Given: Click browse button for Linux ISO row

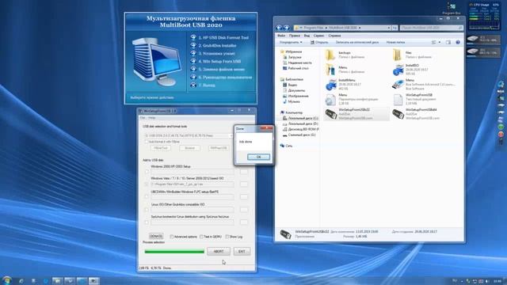Looking at the screenshot, I should [x=244, y=210].
